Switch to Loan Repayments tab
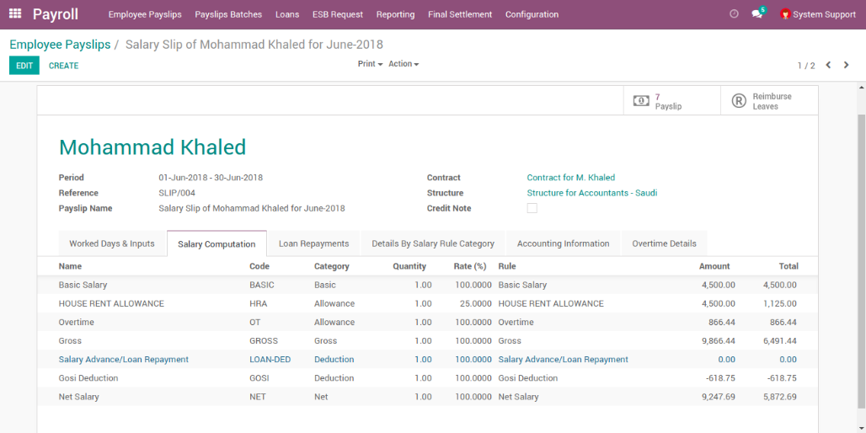Screen dimensions: 866x433 click(x=313, y=243)
